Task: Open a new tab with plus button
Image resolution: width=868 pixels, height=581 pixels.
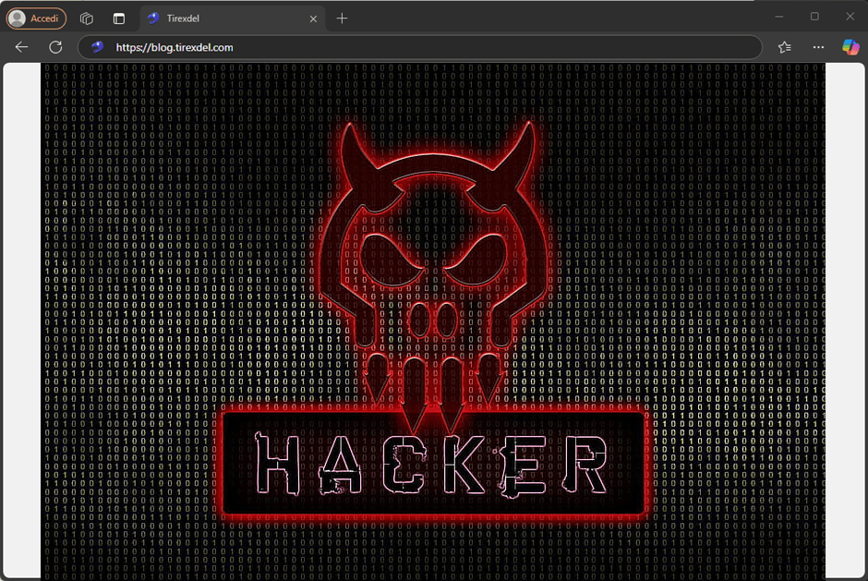Action: [x=343, y=18]
